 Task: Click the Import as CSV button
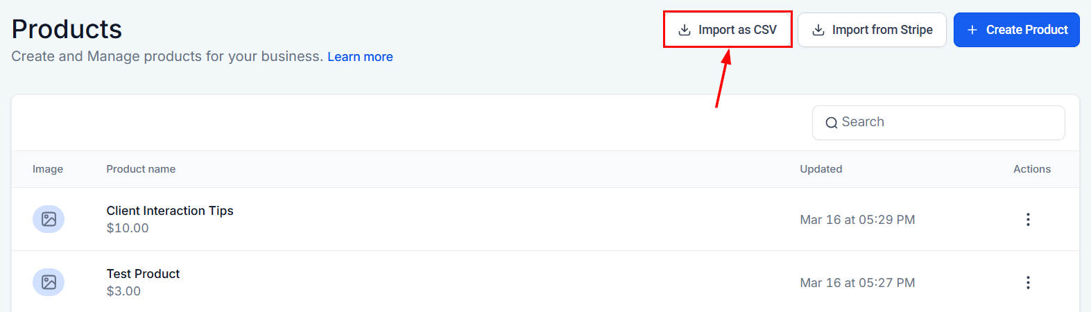point(728,30)
